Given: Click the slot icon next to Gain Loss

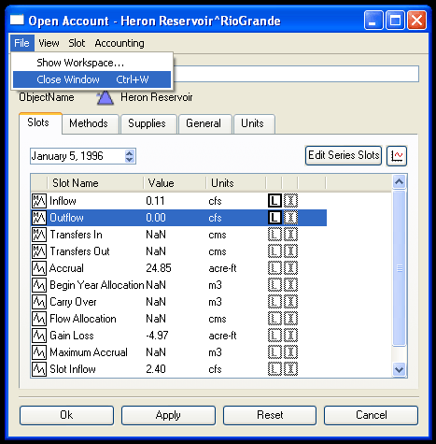Looking at the screenshot, I should 39,336.
